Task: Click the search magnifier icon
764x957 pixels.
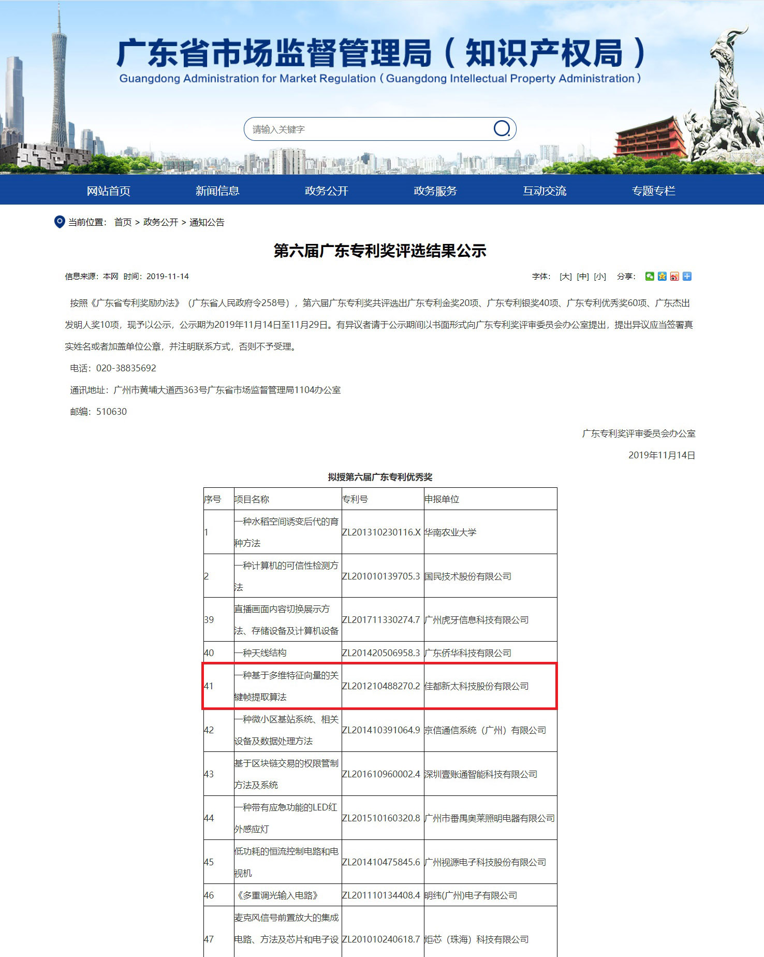Action: coord(501,128)
